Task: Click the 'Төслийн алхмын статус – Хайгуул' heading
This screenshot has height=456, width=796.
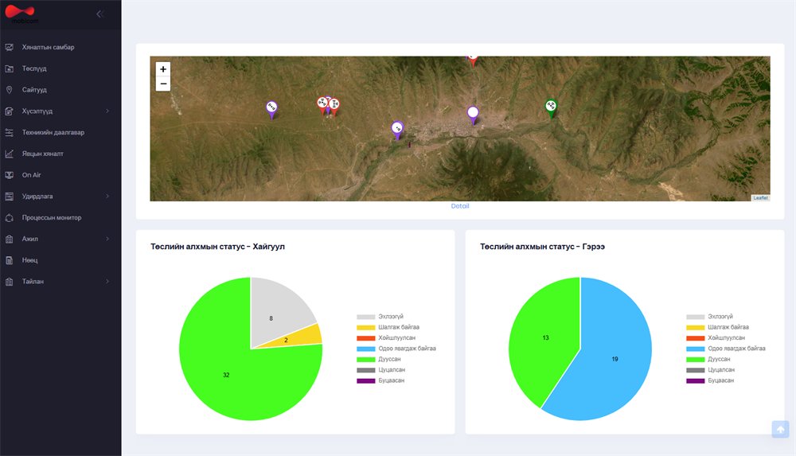Action: [x=217, y=247]
